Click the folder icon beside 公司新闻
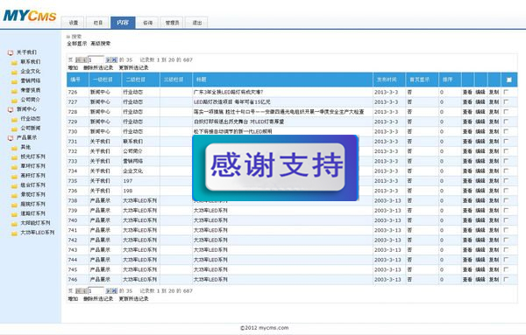526x335 pixels. point(14,129)
